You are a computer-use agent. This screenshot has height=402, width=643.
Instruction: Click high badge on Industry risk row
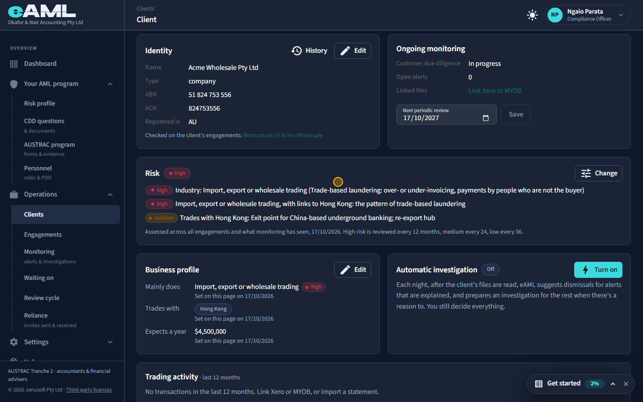(x=159, y=190)
